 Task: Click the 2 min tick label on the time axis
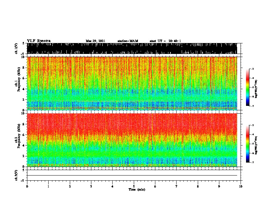70,186
